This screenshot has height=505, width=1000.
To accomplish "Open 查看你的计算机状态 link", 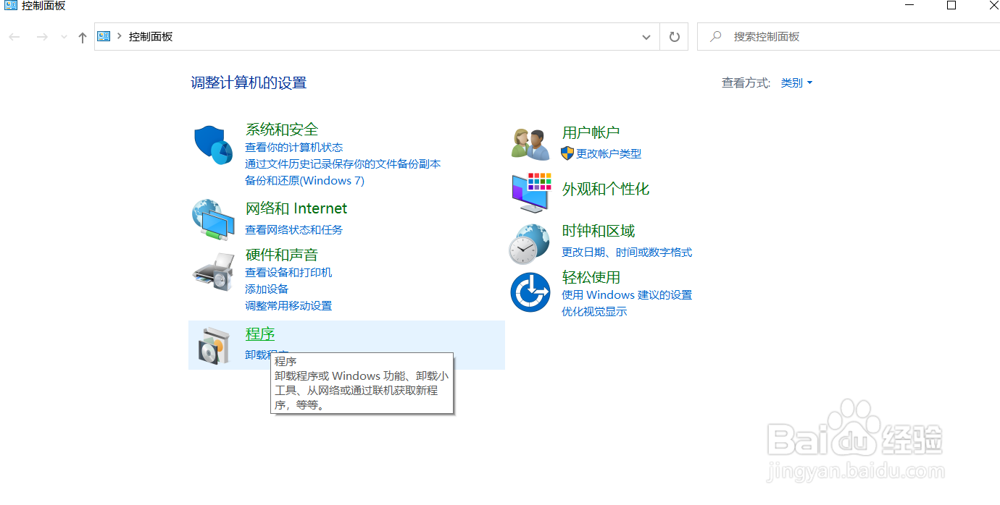I will [293, 147].
